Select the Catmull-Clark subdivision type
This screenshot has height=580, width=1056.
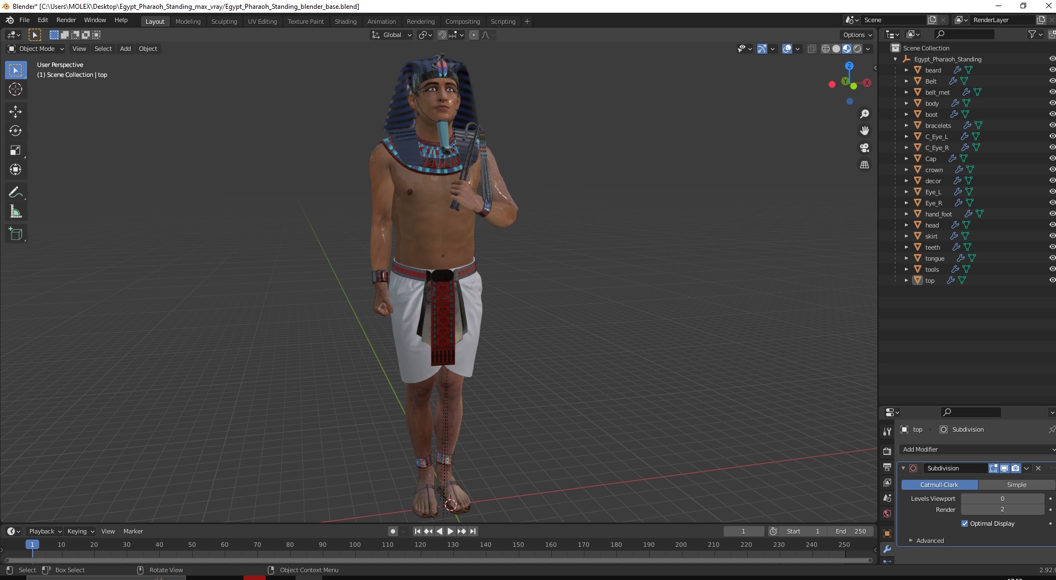(x=939, y=485)
